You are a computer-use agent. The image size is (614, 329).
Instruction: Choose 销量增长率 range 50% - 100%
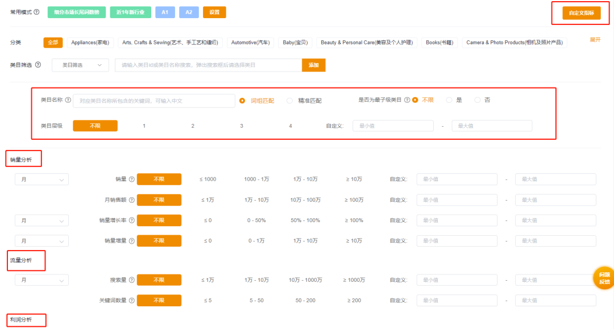[x=305, y=220]
